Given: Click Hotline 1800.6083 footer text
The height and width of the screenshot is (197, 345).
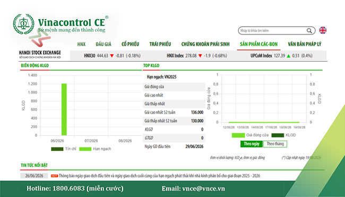Looking at the screenshot, I should point(75,189).
